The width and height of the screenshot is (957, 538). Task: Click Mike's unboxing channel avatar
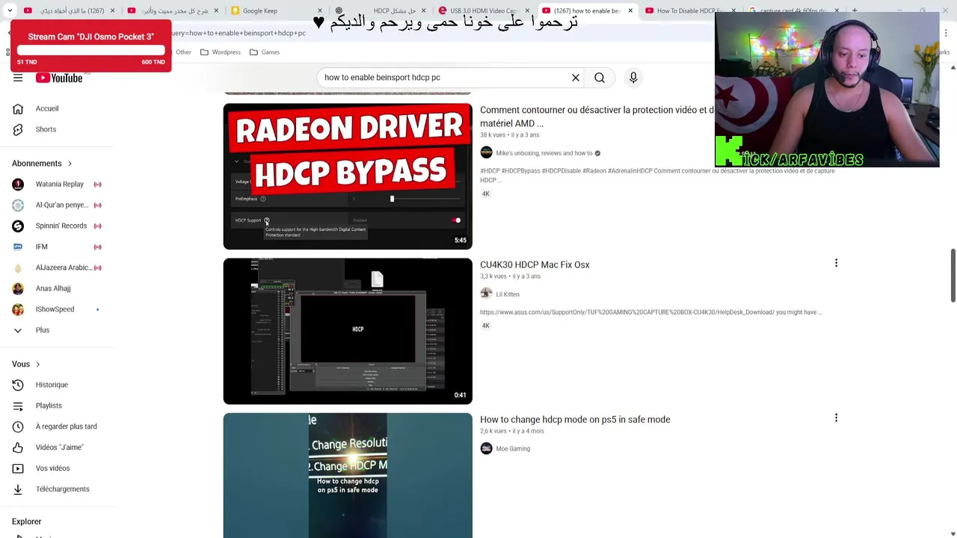486,152
